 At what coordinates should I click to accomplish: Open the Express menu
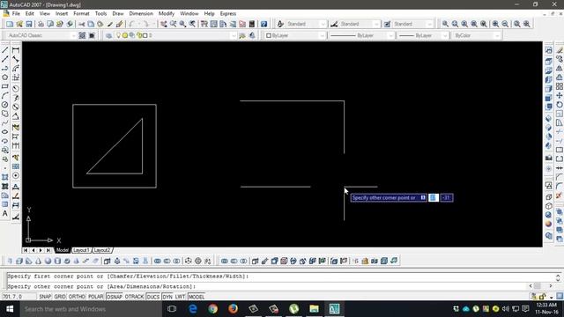[x=228, y=14]
